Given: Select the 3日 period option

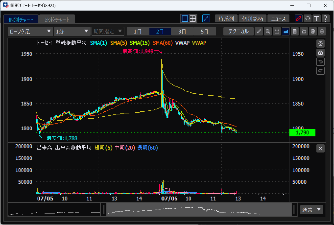Looking at the screenshot, I should coord(182,31).
